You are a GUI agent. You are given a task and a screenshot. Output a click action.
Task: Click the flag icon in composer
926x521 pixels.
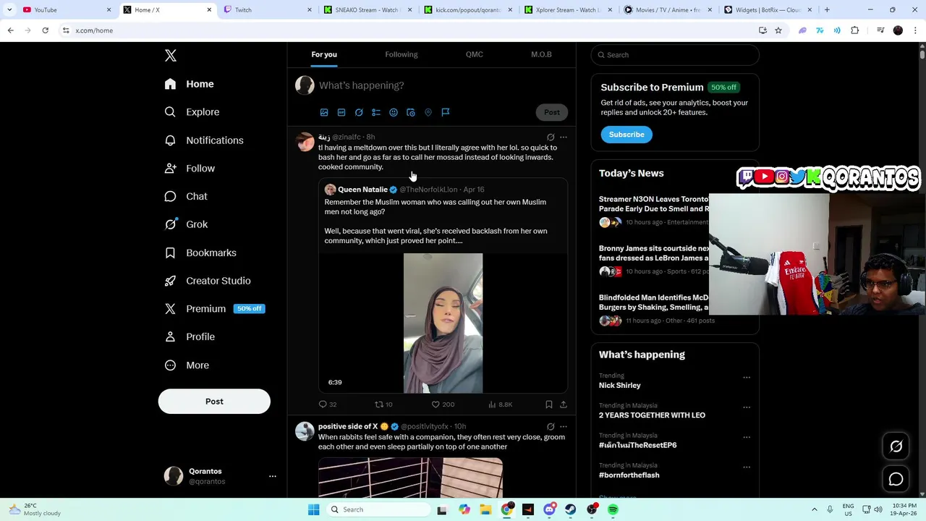click(x=446, y=112)
